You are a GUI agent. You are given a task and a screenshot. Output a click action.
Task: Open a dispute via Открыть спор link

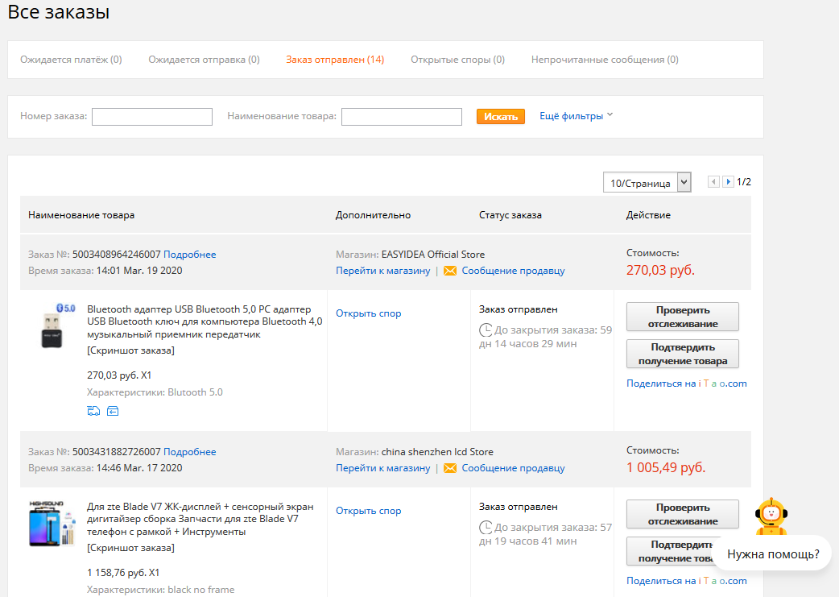click(368, 313)
